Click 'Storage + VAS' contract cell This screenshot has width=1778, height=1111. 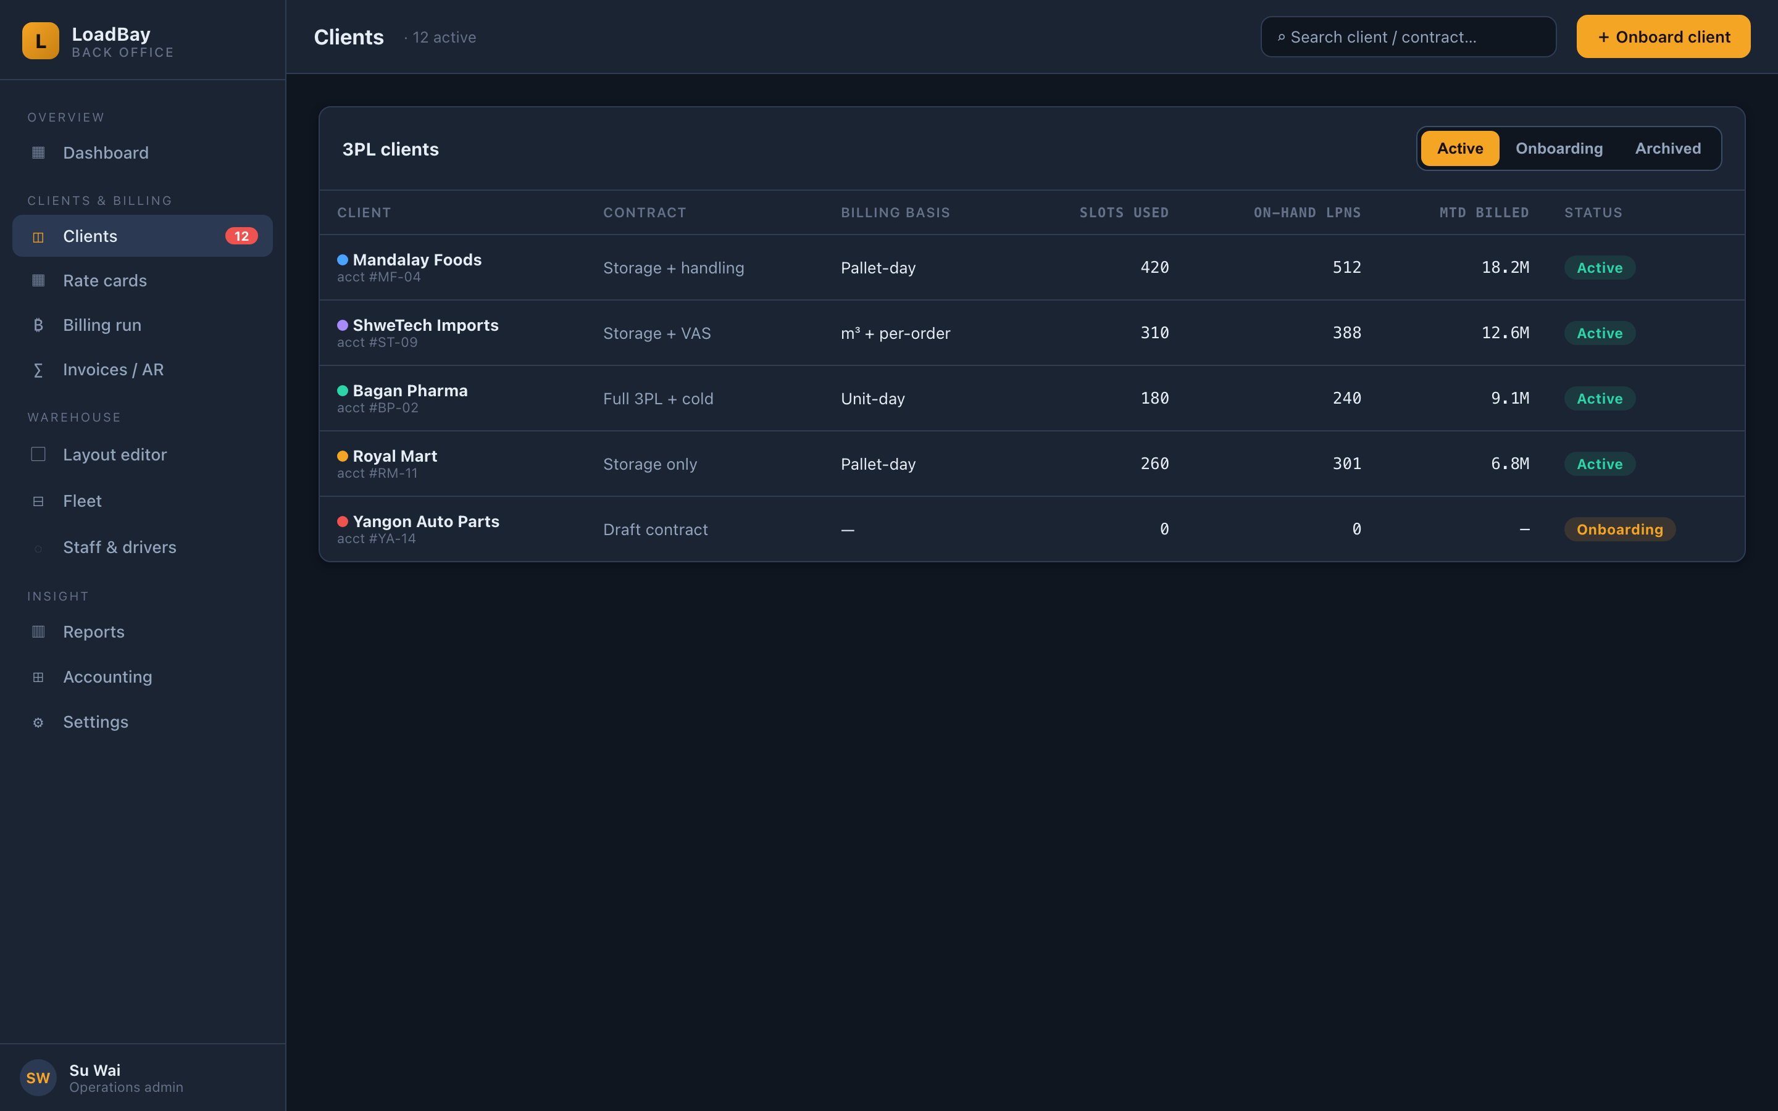coord(657,333)
